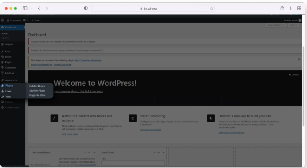Click the Safari share icon
Screen dimensions: 307x168
coord(282,8)
